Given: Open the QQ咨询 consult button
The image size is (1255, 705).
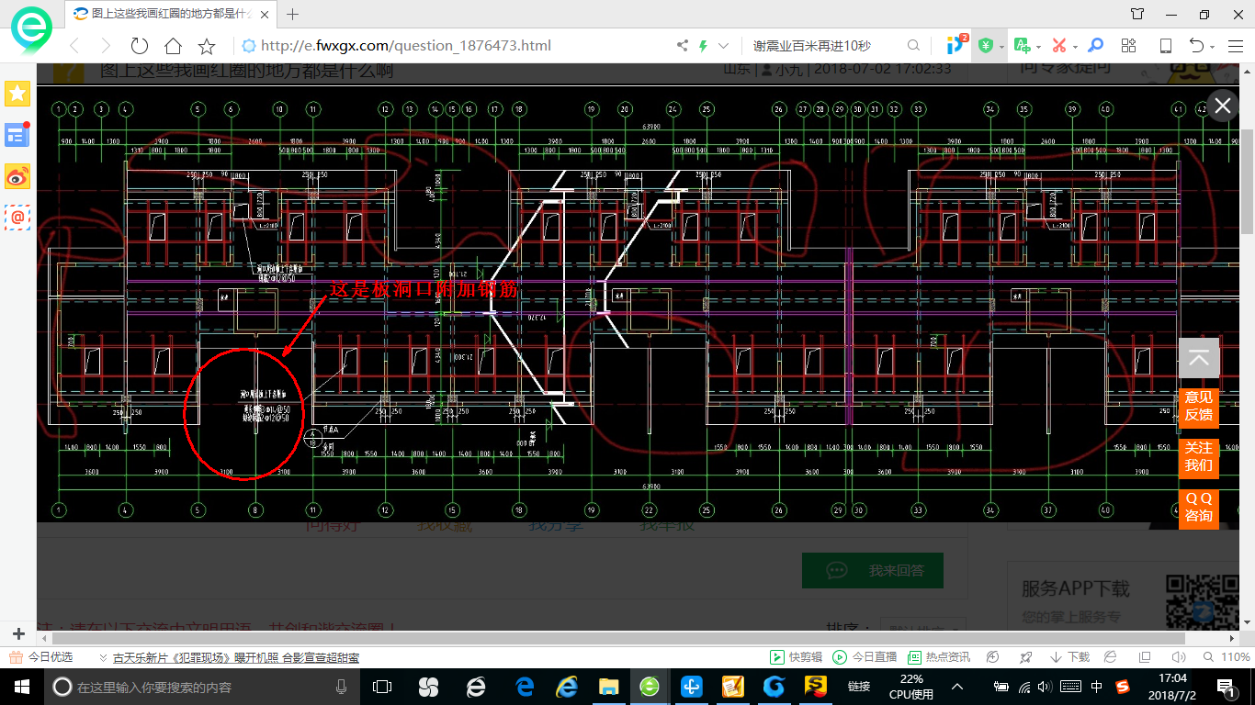Looking at the screenshot, I should point(1199,507).
